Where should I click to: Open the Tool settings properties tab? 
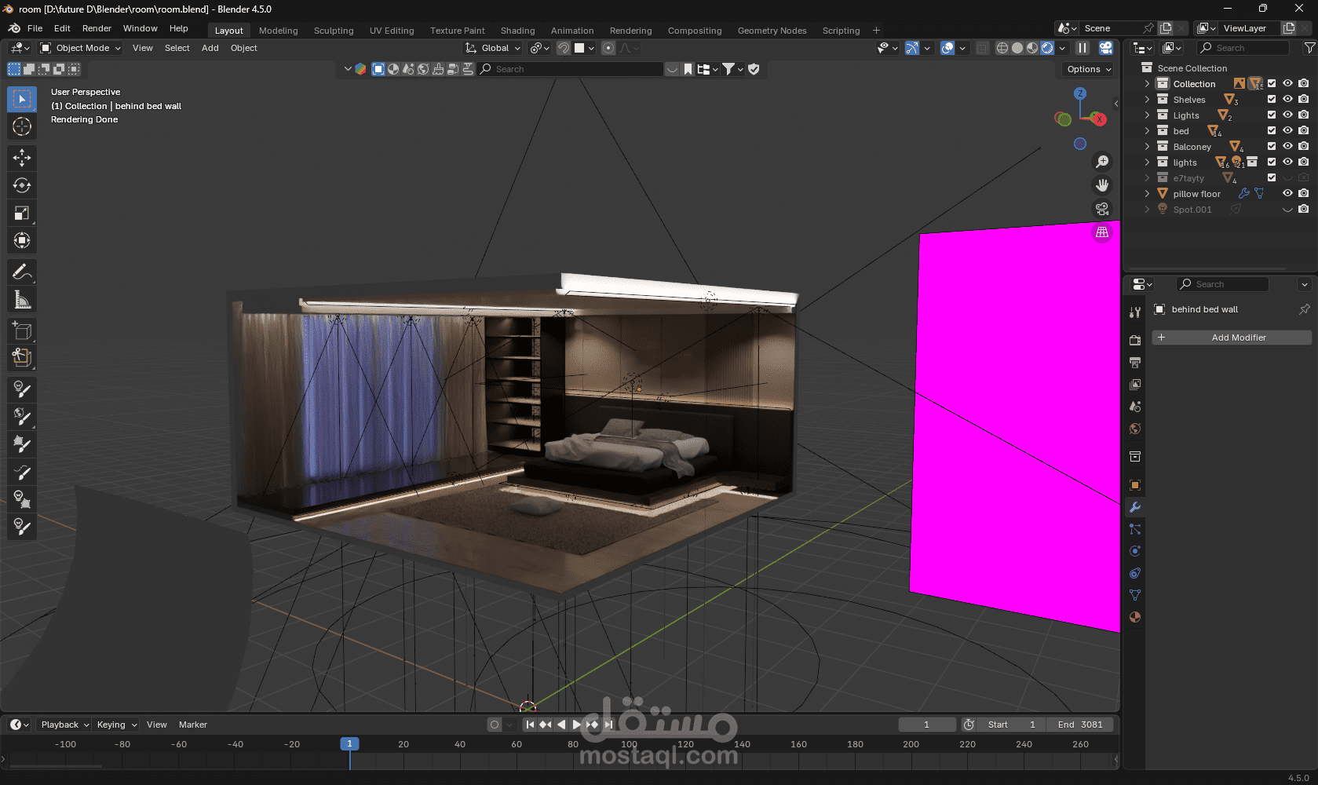tap(1135, 312)
